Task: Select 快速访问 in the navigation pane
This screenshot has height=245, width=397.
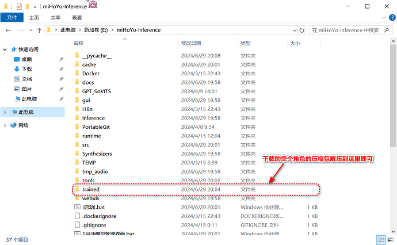Action: pyautogui.click(x=28, y=49)
